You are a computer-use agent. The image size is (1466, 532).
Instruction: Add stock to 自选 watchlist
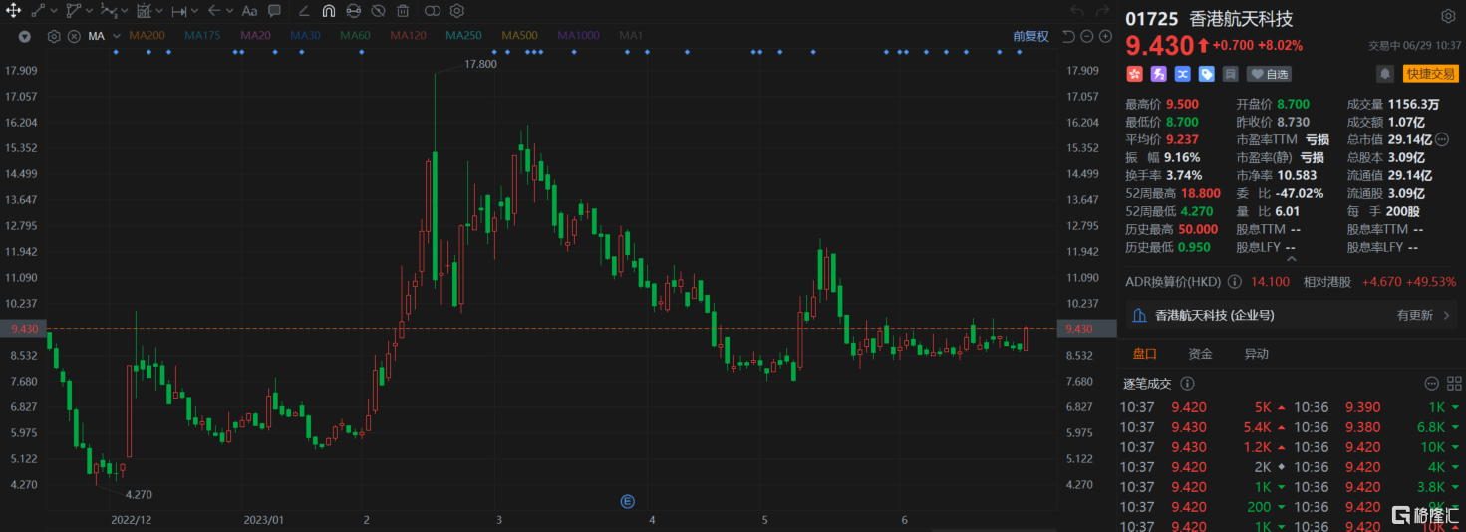tap(1269, 74)
